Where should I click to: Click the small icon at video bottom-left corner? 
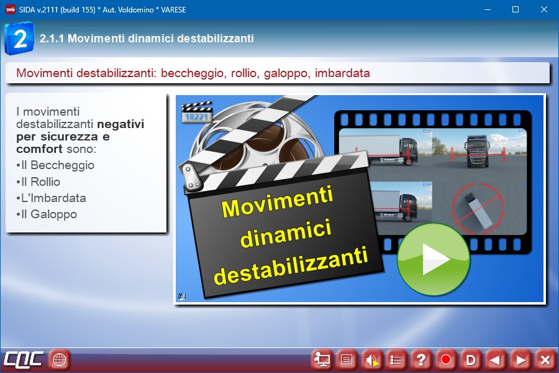(181, 296)
